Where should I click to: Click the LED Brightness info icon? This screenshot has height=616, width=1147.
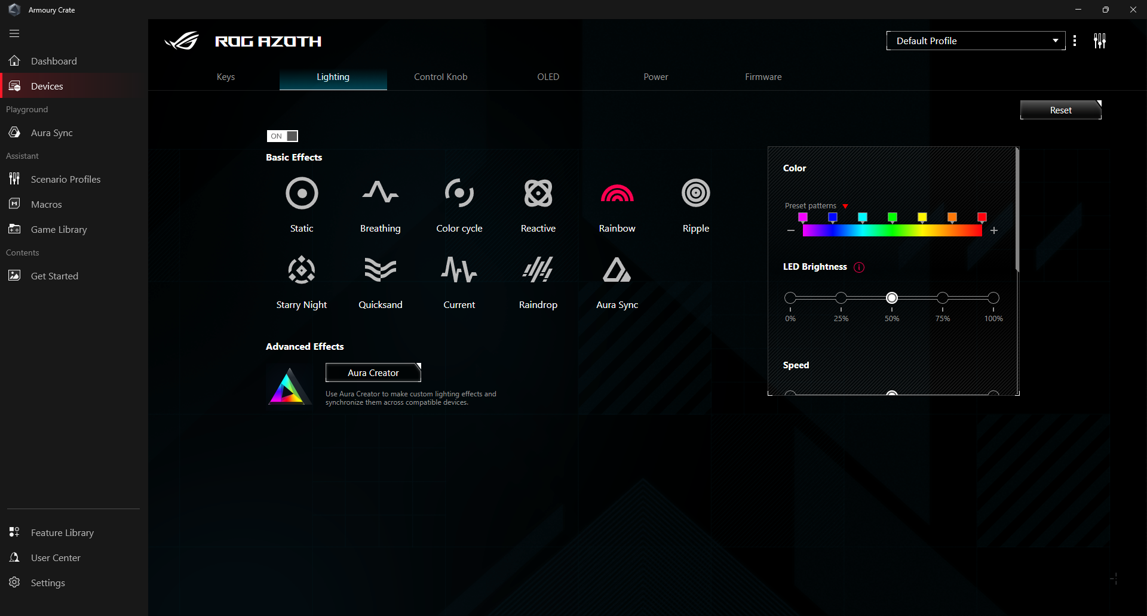(x=859, y=267)
